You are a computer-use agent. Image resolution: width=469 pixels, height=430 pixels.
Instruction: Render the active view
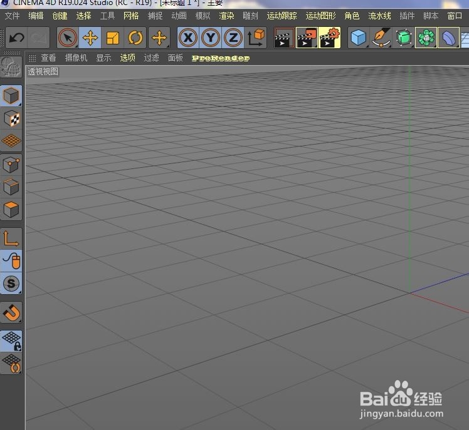point(285,38)
